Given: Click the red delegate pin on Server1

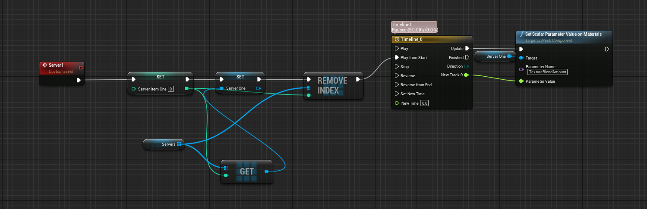Looking at the screenshot, I should coord(81,67).
